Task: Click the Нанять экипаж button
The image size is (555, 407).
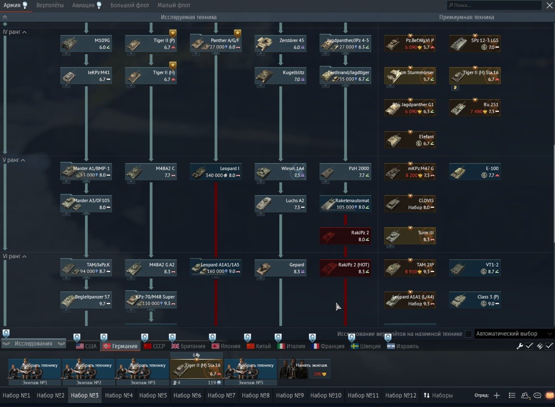Action: click(x=304, y=369)
